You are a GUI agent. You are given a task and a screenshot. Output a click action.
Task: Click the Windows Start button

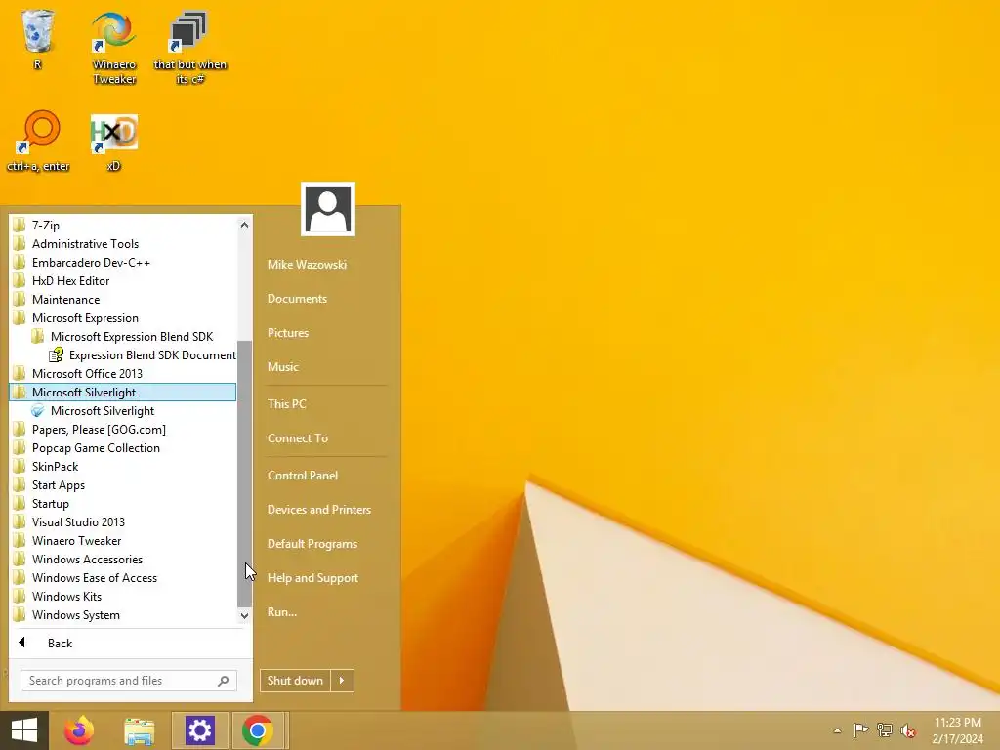24,730
